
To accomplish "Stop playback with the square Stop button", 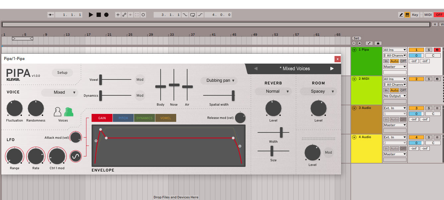I will pyautogui.click(x=99, y=15).
